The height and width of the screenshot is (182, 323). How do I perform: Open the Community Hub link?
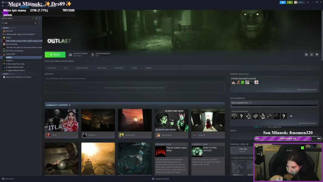(x=82, y=68)
